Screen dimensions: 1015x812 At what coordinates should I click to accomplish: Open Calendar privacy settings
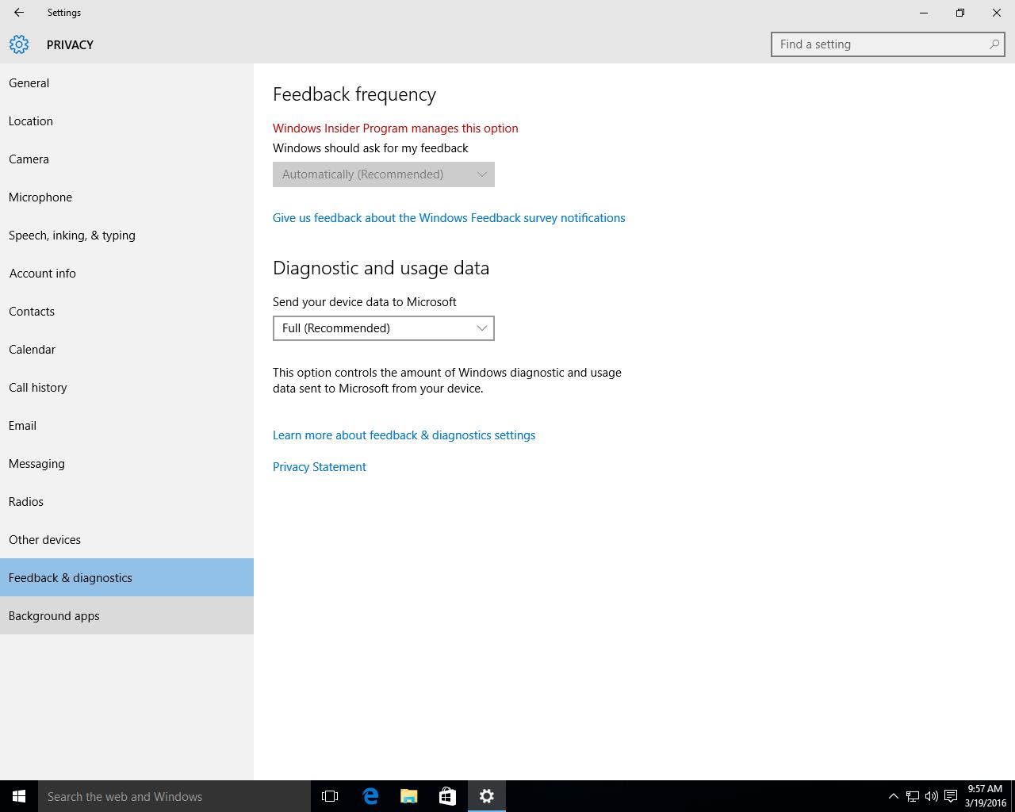coord(127,349)
